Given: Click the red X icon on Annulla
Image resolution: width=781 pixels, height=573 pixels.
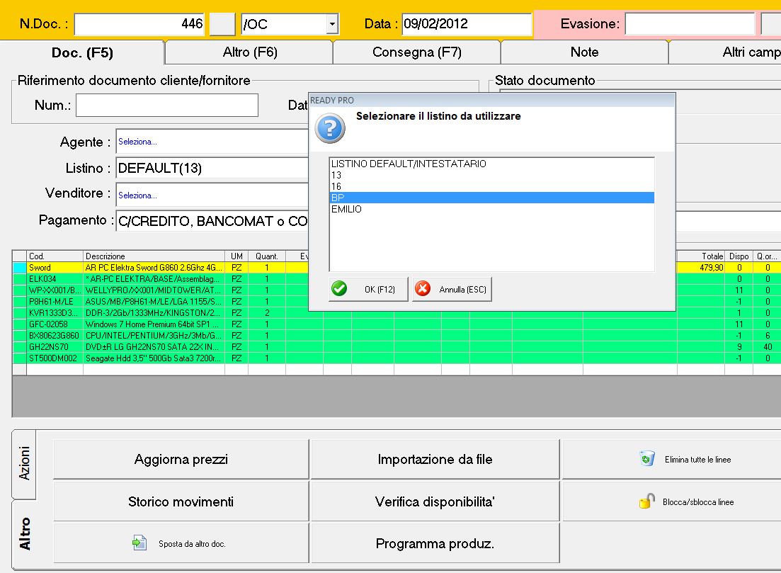Looking at the screenshot, I should pyautogui.click(x=423, y=288).
